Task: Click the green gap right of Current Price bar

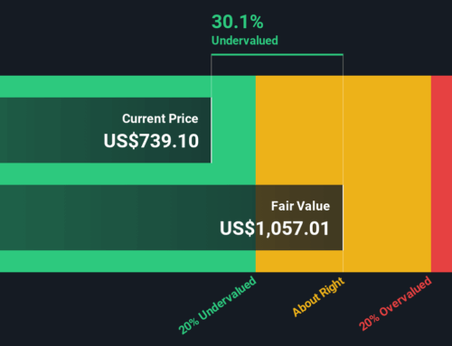Action: [x=233, y=130]
